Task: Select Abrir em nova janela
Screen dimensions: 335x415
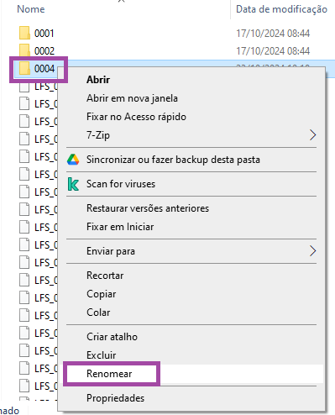Action: (132, 98)
